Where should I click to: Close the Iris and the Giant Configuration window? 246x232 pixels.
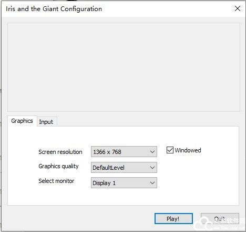point(238,8)
